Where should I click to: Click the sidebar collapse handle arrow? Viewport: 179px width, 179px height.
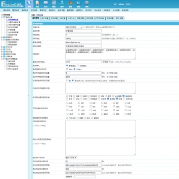tap(29, 95)
